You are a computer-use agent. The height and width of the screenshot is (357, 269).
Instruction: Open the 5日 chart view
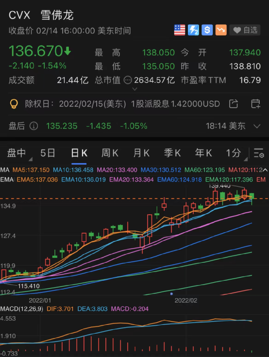coord(48,153)
